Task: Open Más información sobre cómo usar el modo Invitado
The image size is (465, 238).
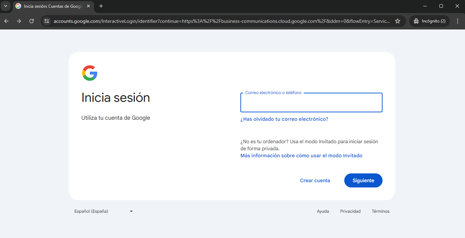Action: pyautogui.click(x=301, y=156)
